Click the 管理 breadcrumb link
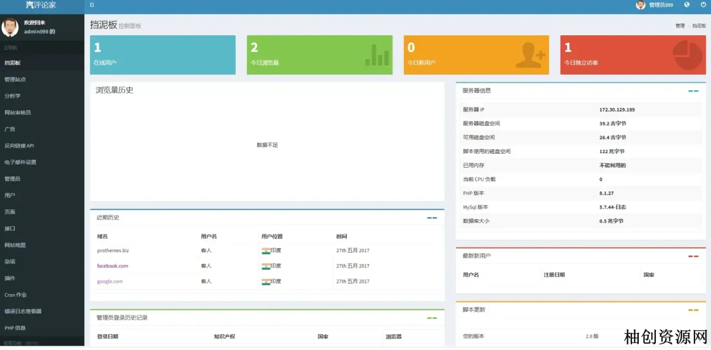Viewport: 711px width, 350px height. [x=680, y=26]
